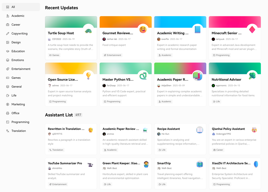Click the camera icon on YouTube Summarizer Pro
This screenshot has height=192, width=268.
[90, 165]
